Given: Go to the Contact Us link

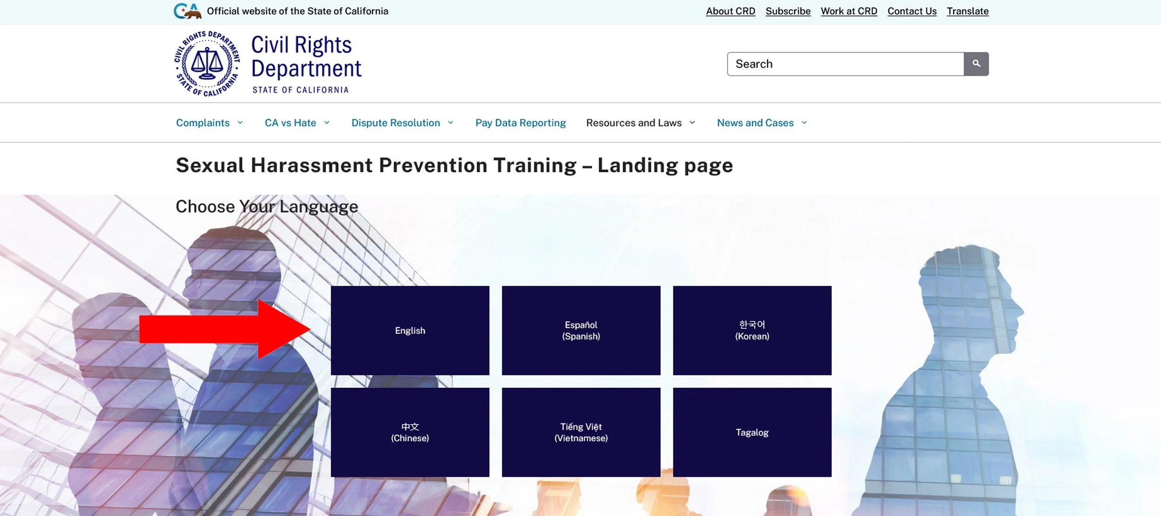Looking at the screenshot, I should [x=912, y=11].
